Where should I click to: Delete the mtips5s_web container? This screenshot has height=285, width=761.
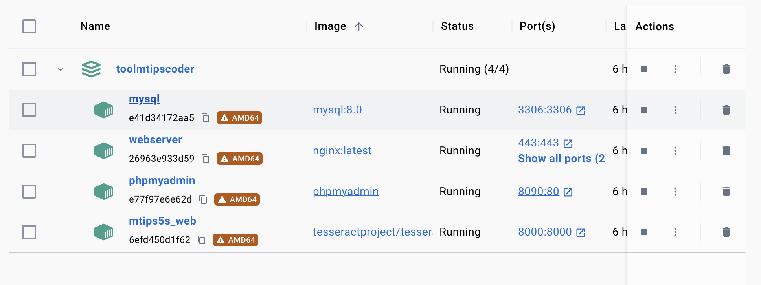click(x=726, y=232)
